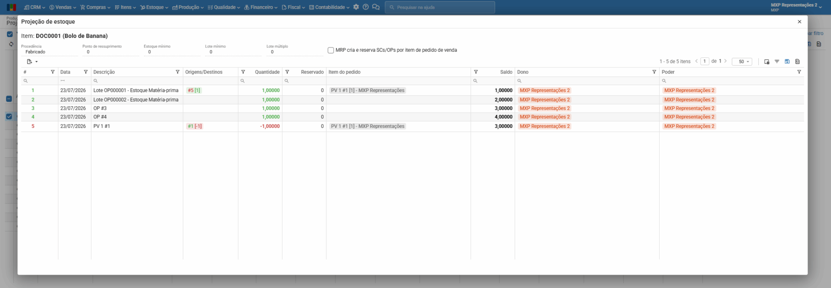Image resolution: width=831 pixels, height=288 pixels.
Task: Go to next page arrow in pager
Action: [725, 61]
